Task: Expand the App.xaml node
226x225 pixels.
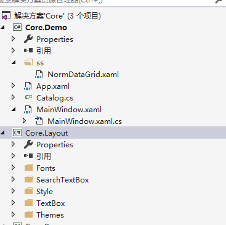Action: (x=14, y=86)
